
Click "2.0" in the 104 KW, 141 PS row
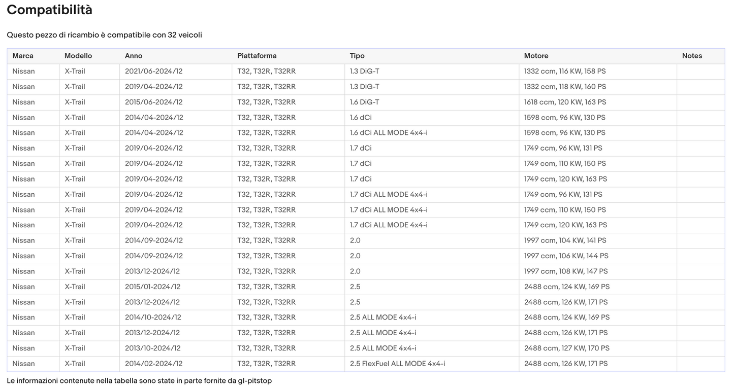(x=355, y=240)
